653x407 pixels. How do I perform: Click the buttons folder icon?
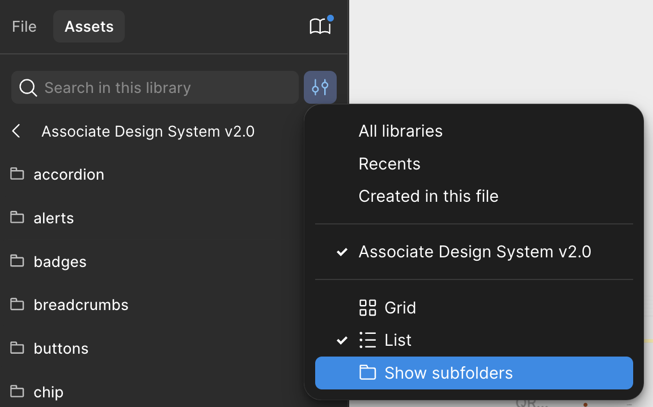tap(17, 347)
